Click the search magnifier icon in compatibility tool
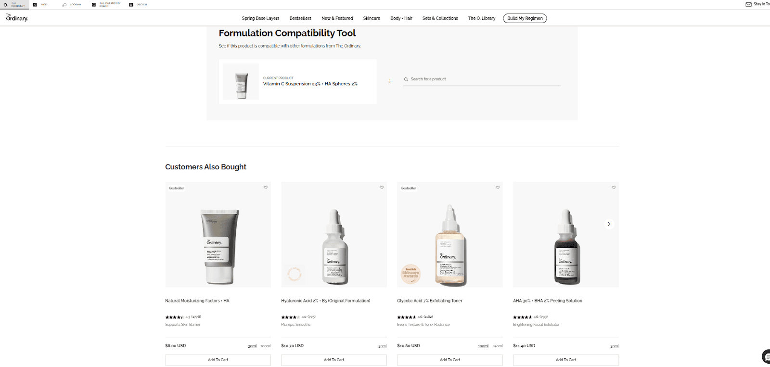The width and height of the screenshot is (770, 367). (x=406, y=79)
